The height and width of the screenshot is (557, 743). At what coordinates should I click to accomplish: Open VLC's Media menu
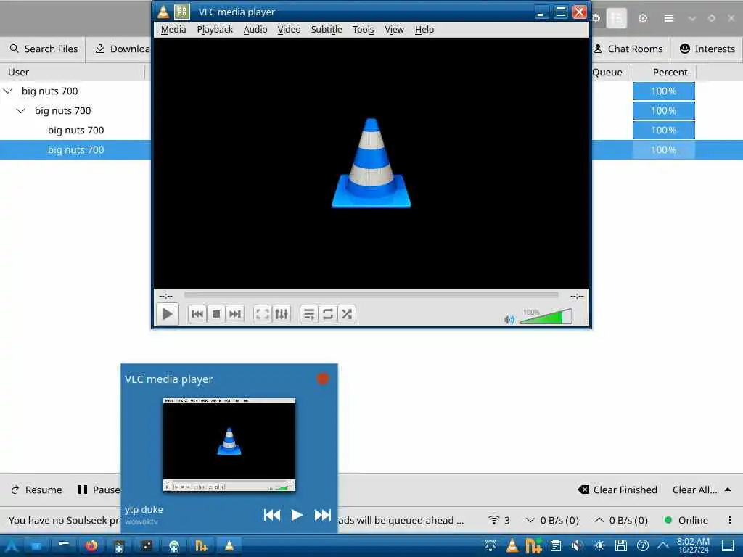173,29
